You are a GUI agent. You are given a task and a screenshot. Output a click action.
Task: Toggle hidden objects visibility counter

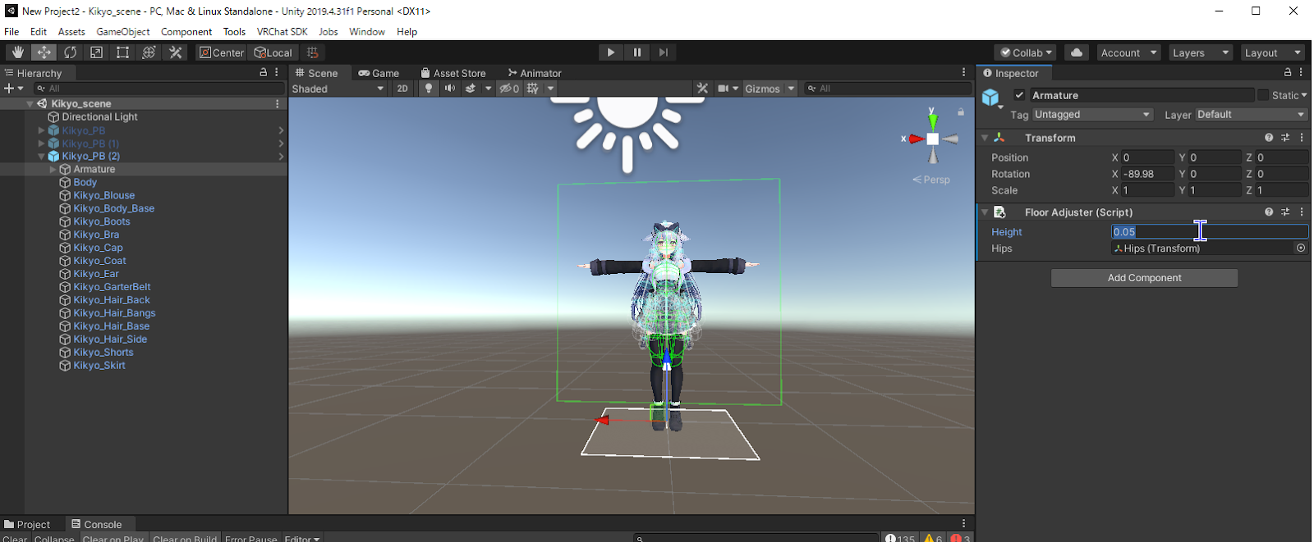point(509,89)
